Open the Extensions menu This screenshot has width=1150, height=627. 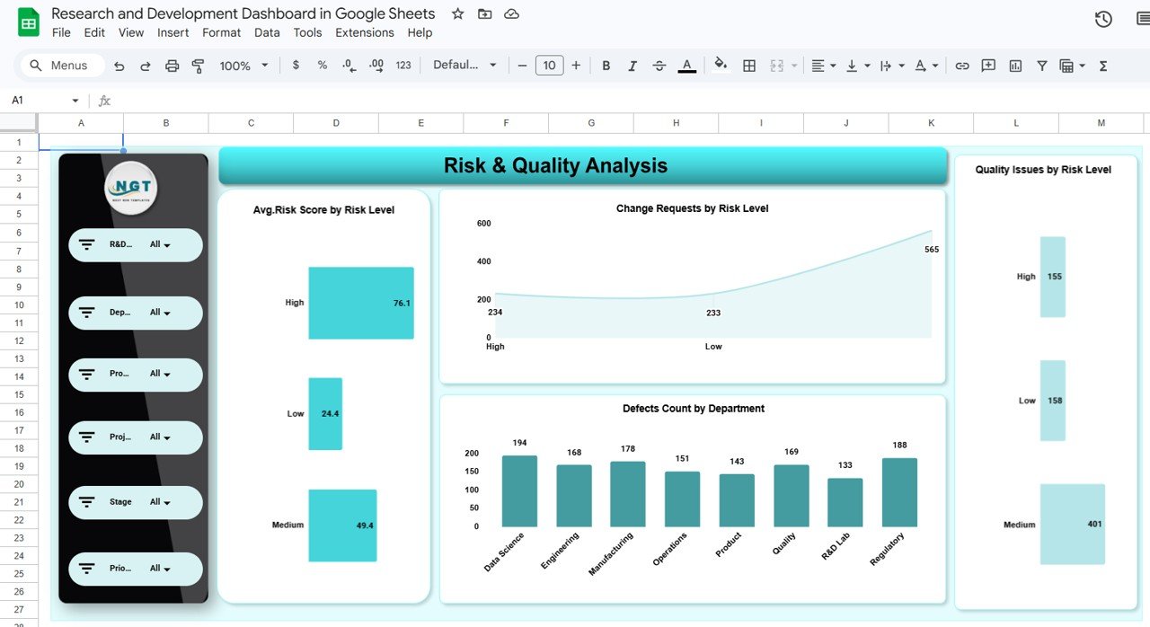point(364,32)
